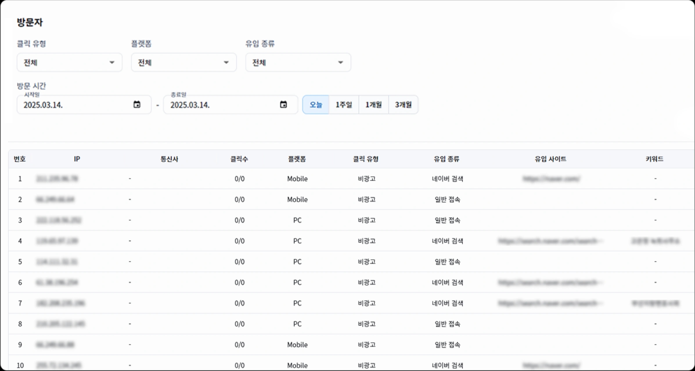Click the IP column header
The width and height of the screenshot is (695, 371).
pyautogui.click(x=77, y=159)
